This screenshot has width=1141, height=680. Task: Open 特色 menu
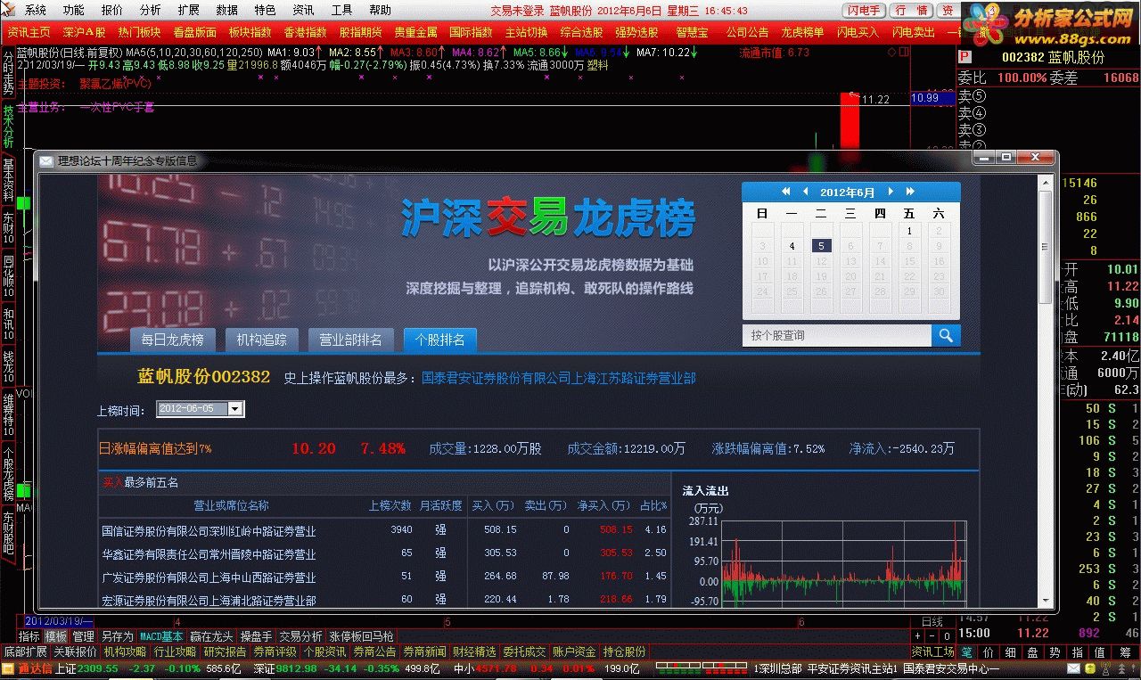pyautogui.click(x=265, y=10)
